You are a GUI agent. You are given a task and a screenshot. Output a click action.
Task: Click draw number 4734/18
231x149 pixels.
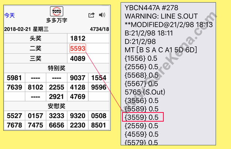pyautogui.click(x=99, y=29)
